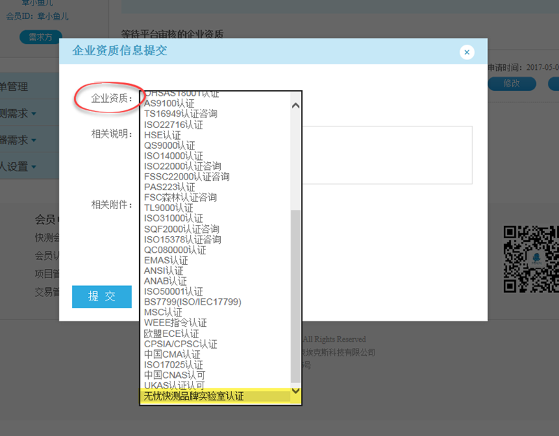Select BS7799(ISO/IEC17799) option

point(192,302)
